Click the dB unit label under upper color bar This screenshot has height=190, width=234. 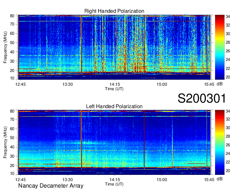coord(220,84)
